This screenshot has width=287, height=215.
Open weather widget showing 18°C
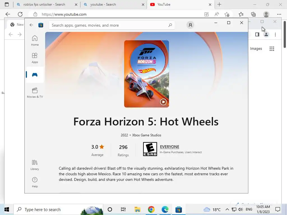pos(212,209)
